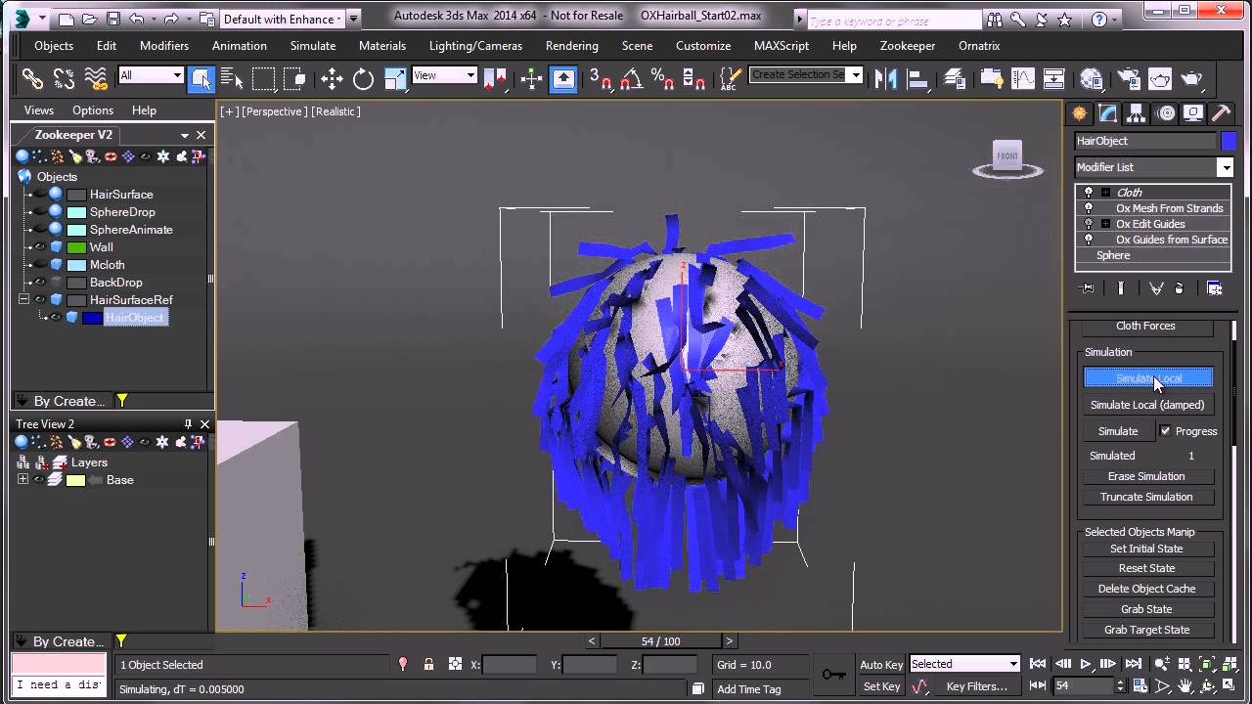Image resolution: width=1252 pixels, height=704 pixels.
Task: Toggle the Angle Snap tool
Action: (632, 78)
